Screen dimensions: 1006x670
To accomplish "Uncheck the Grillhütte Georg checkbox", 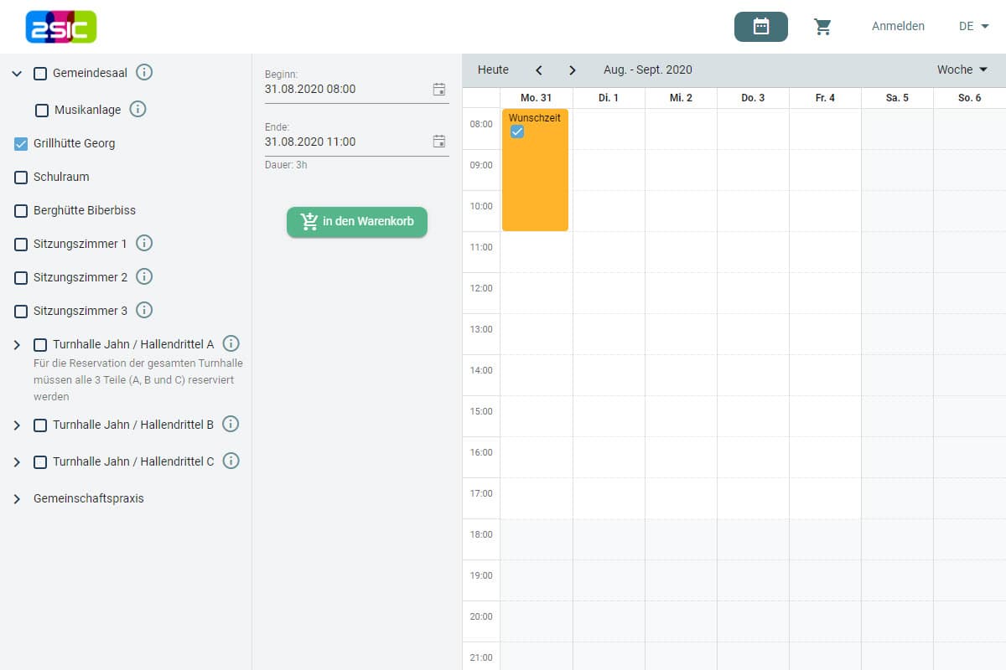I will (x=21, y=144).
